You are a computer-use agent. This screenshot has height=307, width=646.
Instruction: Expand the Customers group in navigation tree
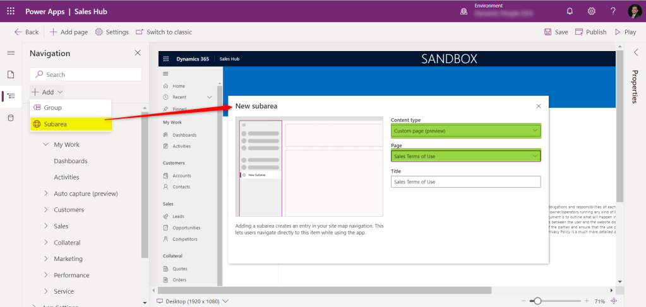point(46,210)
